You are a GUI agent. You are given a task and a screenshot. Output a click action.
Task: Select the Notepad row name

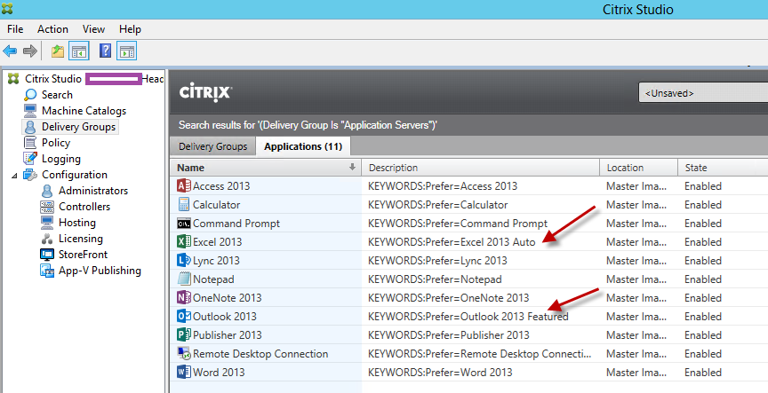[213, 279]
